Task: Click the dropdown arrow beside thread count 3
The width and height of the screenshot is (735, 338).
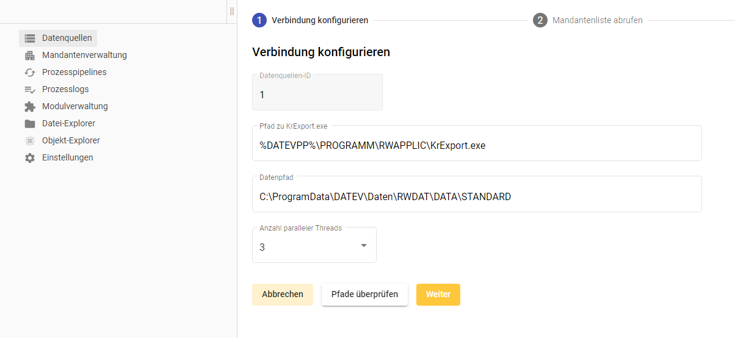Action: pyautogui.click(x=364, y=246)
